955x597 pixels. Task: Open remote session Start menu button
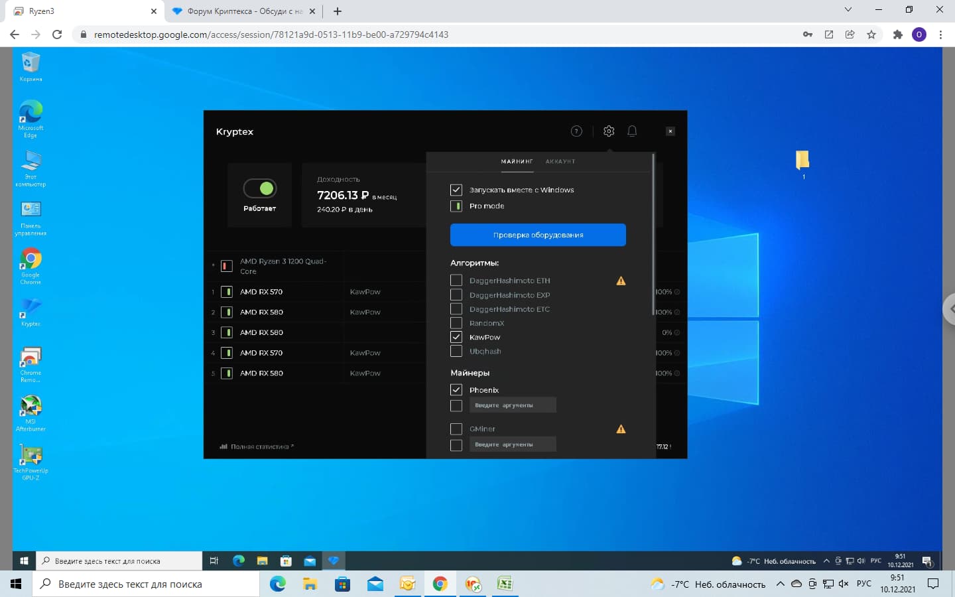24,561
